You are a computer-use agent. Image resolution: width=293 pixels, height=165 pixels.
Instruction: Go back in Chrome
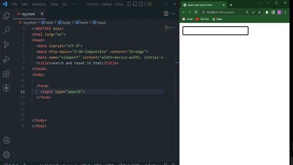pyautogui.click(x=184, y=12)
